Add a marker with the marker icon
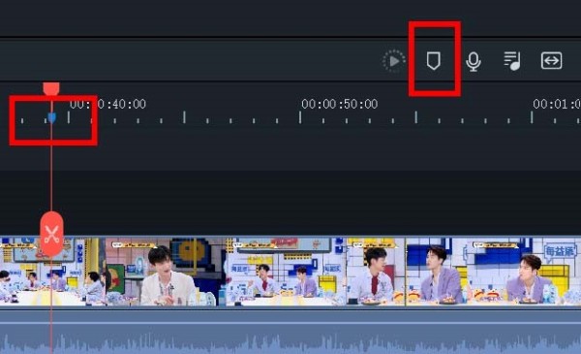This screenshot has height=354, width=581. tap(433, 61)
